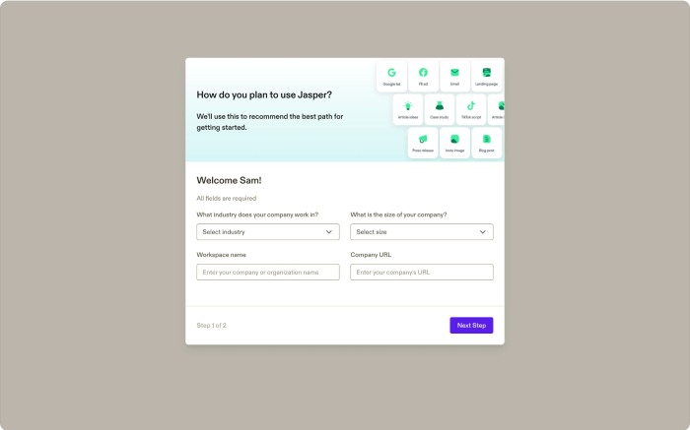Image resolution: width=690 pixels, height=430 pixels.
Task: Open the Select industry dropdown
Action: (268, 232)
